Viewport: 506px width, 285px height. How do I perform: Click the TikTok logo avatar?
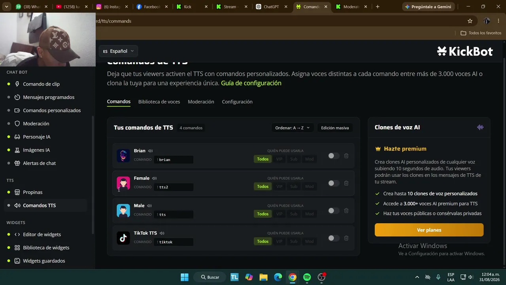[x=123, y=238]
